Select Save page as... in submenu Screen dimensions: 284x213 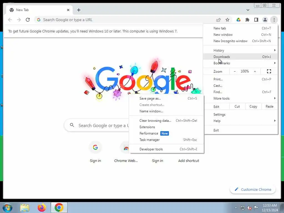(x=166, y=98)
